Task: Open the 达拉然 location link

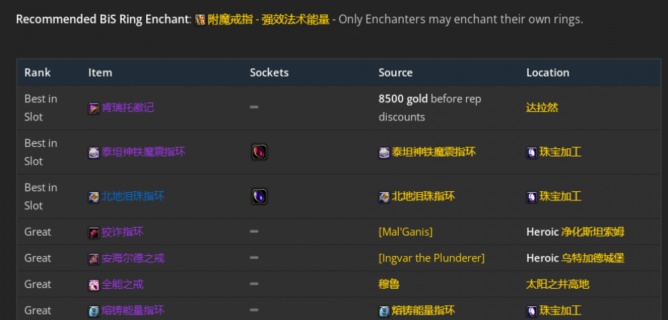Action: [542, 108]
